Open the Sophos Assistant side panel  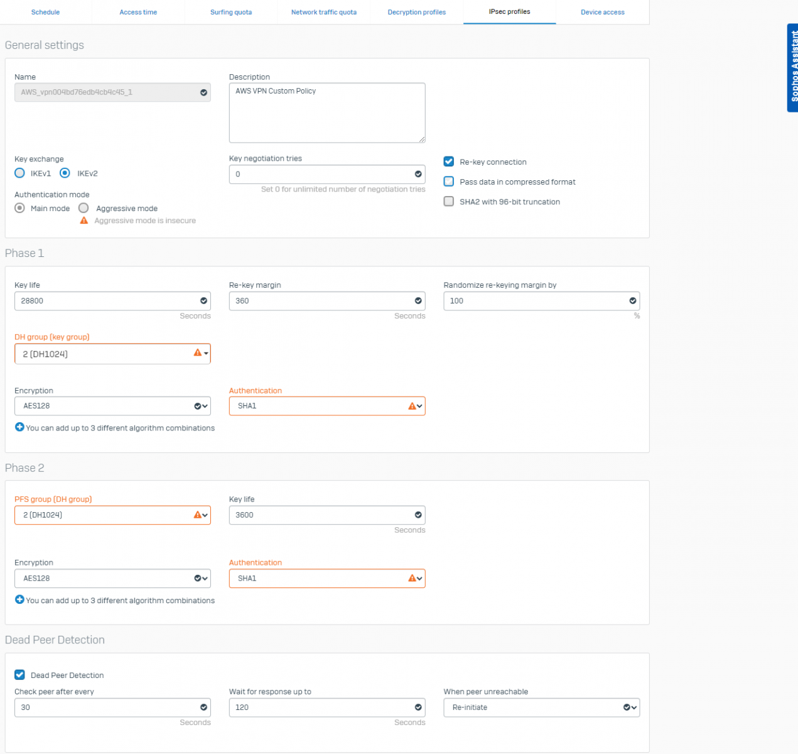point(792,68)
